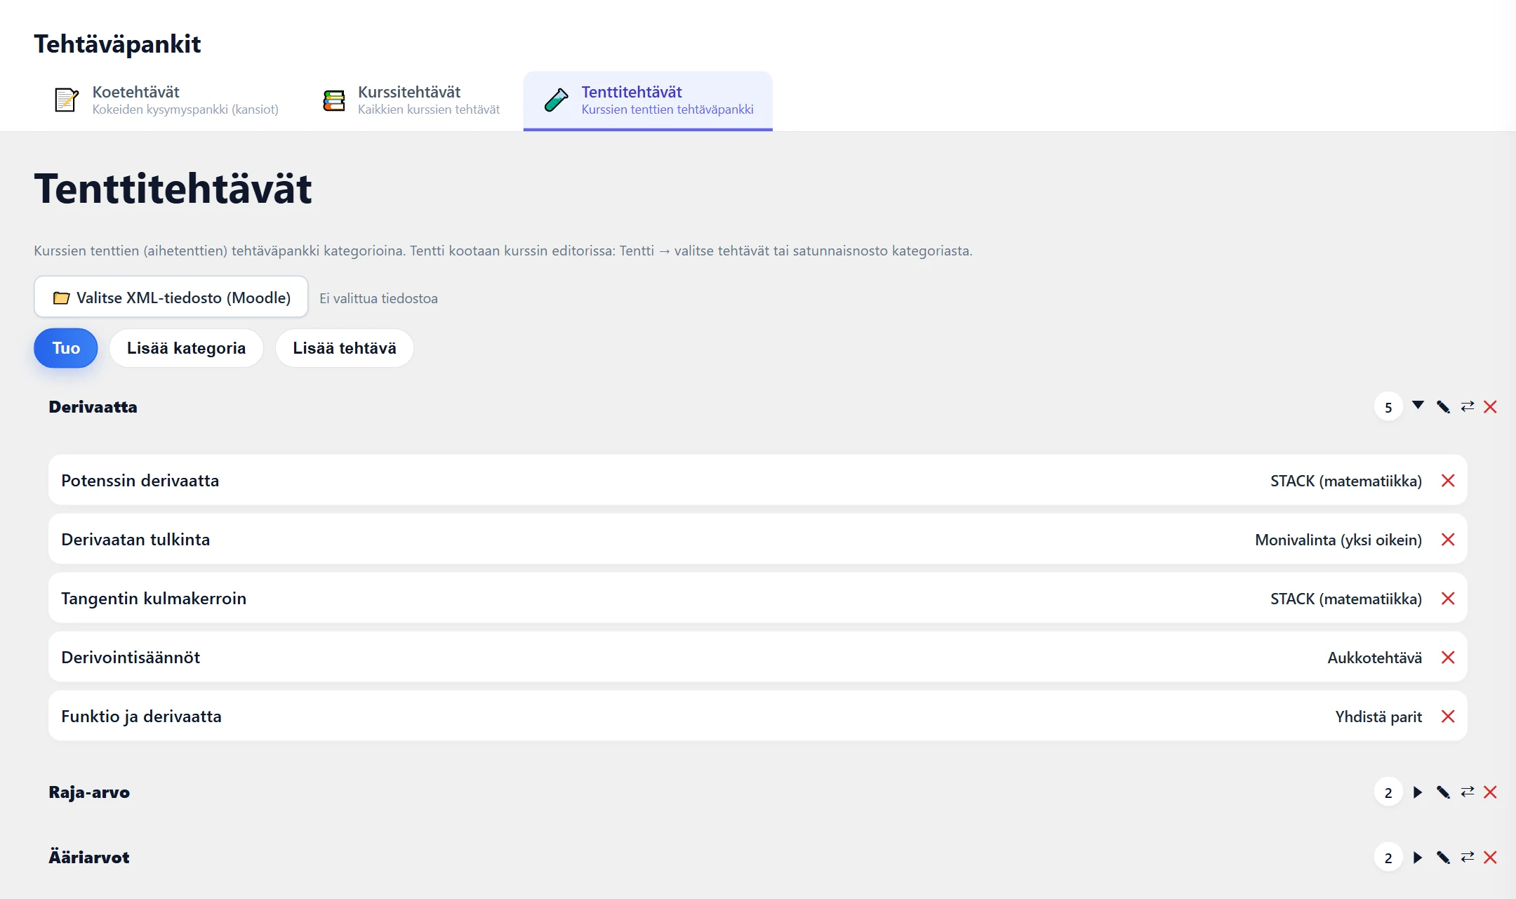Click the Raja-arvo count badge 2
The height and width of the screenshot is (899, 1516).
[x=1388, y=792]
